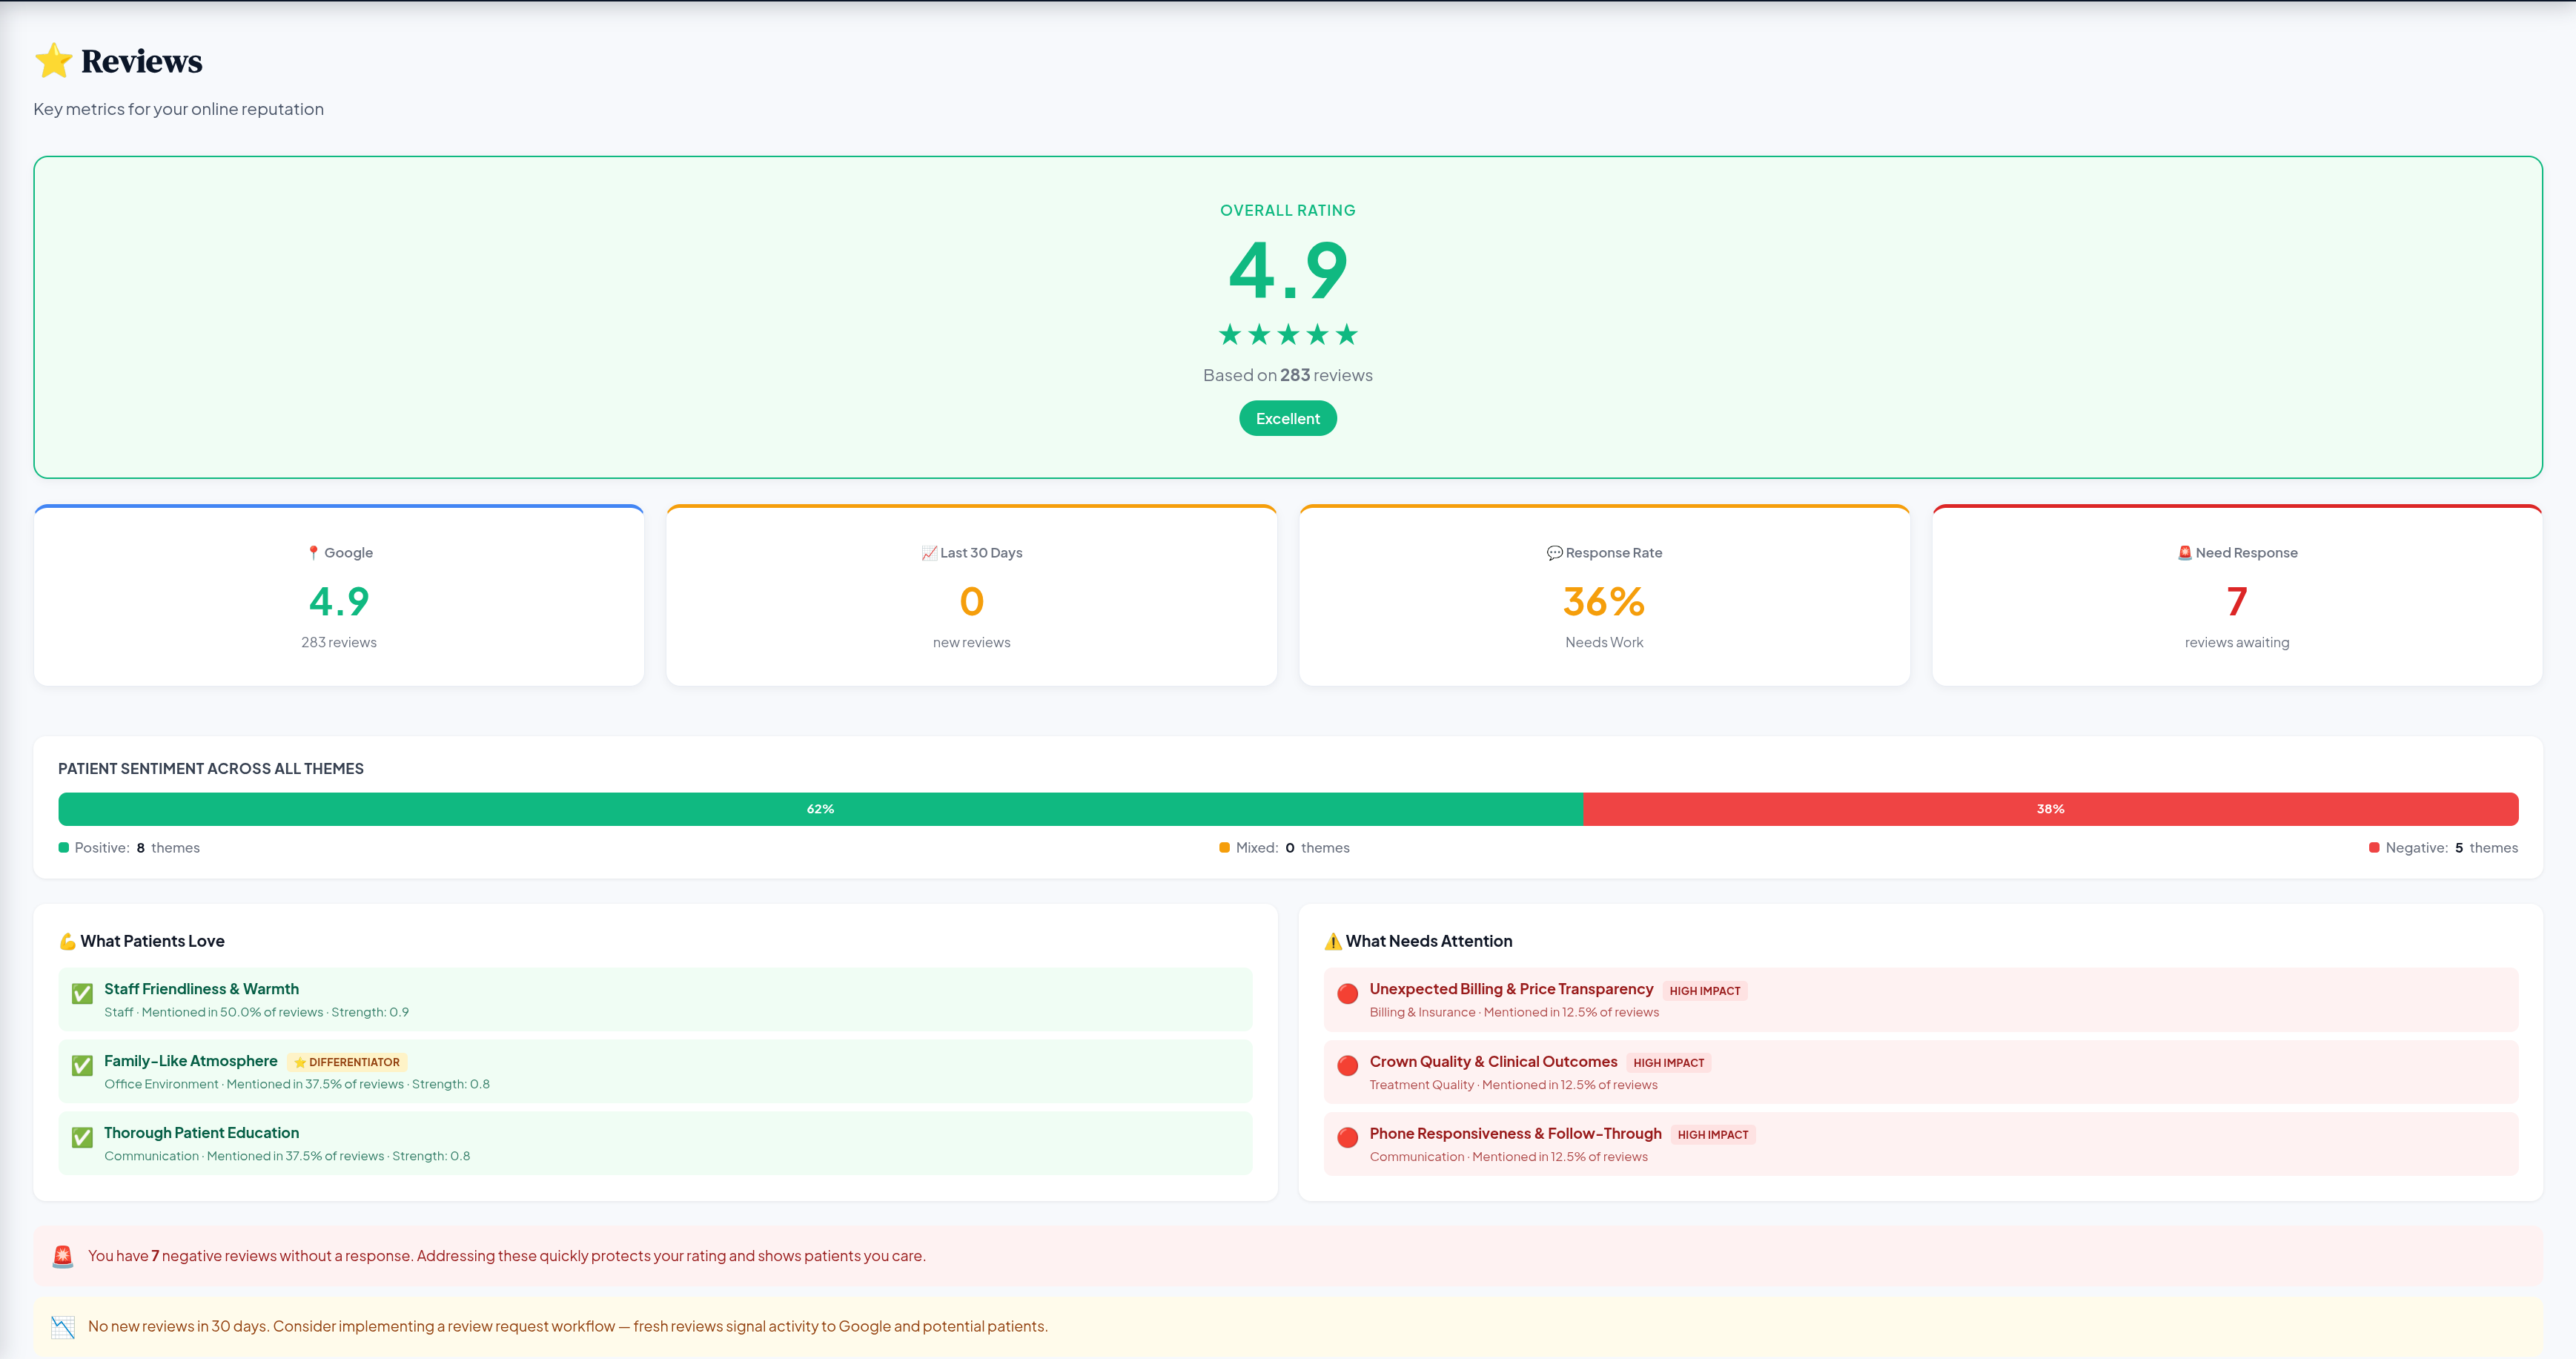Click 'Positive: 8 themes' legend text

[x=137, y=848]
